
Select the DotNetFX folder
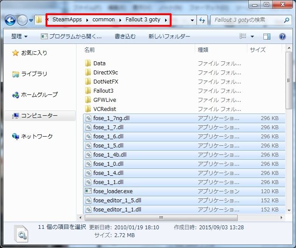tap(184, 81)
